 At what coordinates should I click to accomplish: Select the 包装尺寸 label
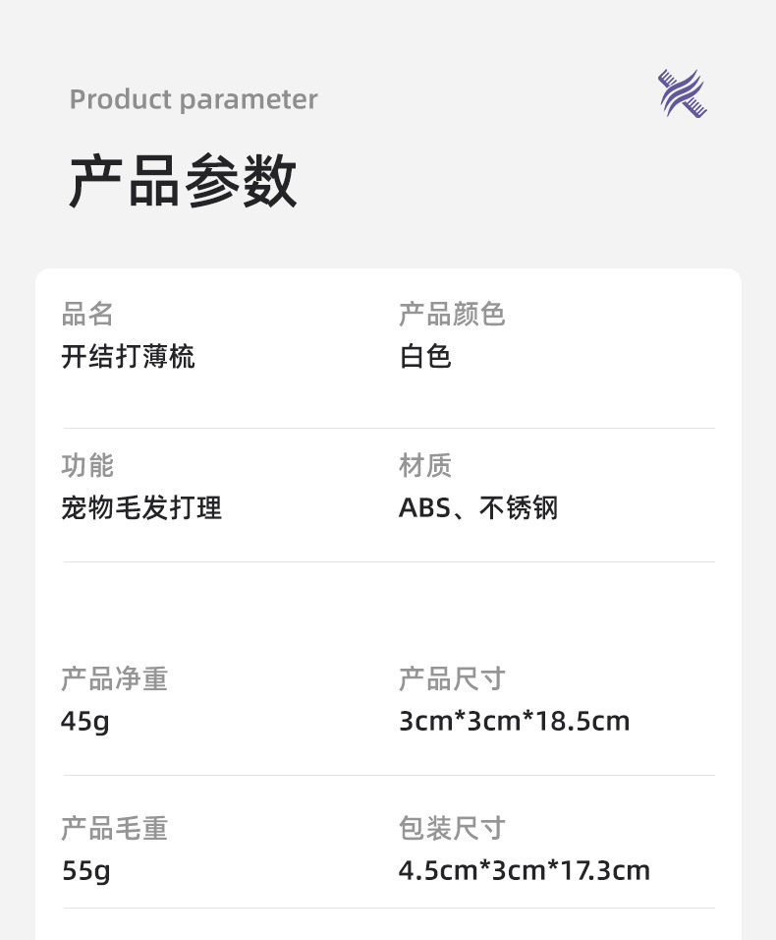(452, 829)
